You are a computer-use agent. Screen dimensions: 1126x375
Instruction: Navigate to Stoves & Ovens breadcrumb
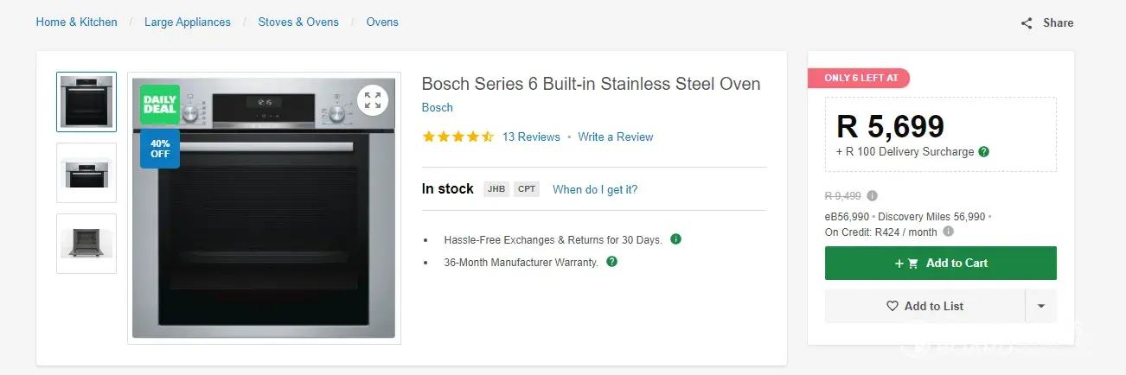pos(298,22)
